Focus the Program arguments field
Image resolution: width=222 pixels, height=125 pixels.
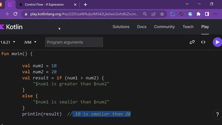click(x=74, y=42)
